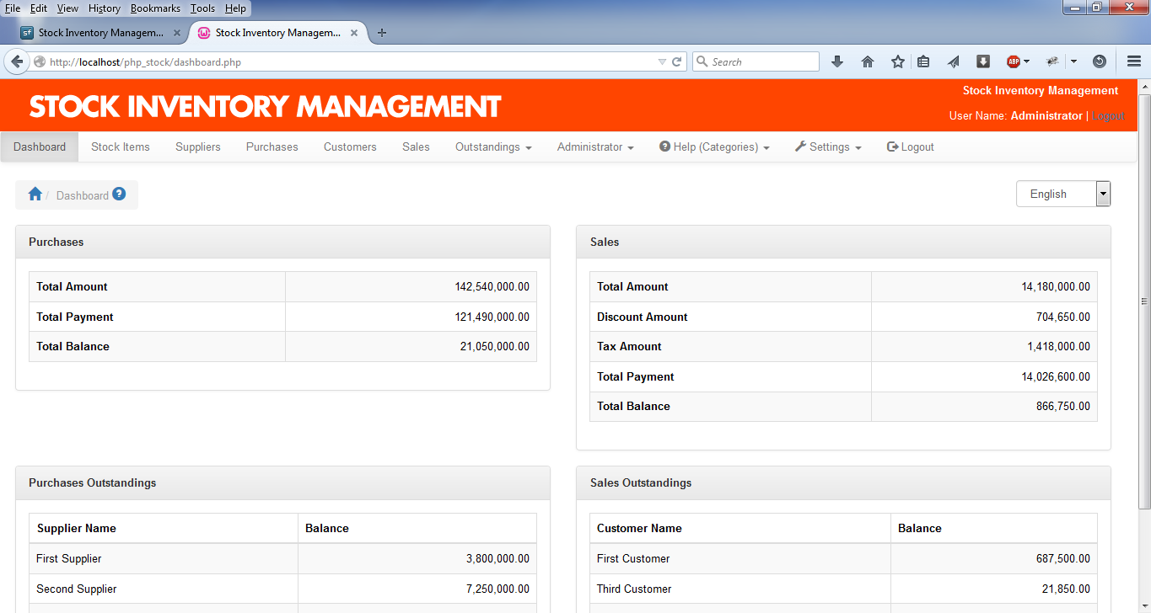1151x613 pixels.
Task: Click the browser home icon in toolbar
Action: pyautogui.click(x=868, y=61)
